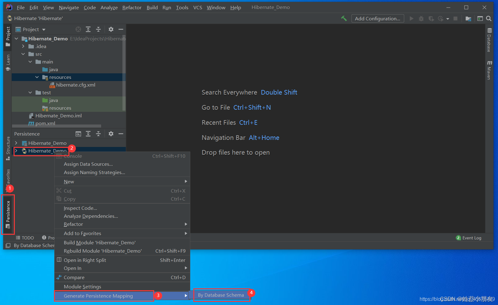Open the QL console icon in Persistence

point(78,134)
